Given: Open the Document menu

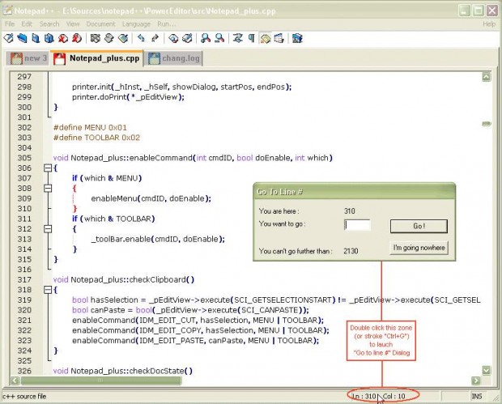Looking at the screenshot, I should (100, 24).
